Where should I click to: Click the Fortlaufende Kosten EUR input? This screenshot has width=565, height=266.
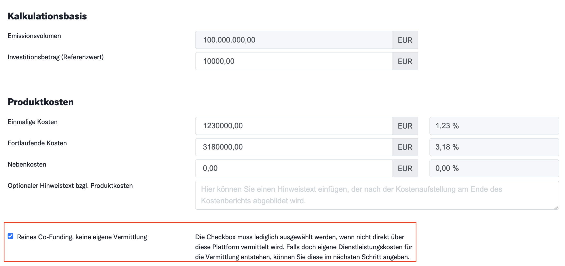pyautogui.click(x=294, y=147)
